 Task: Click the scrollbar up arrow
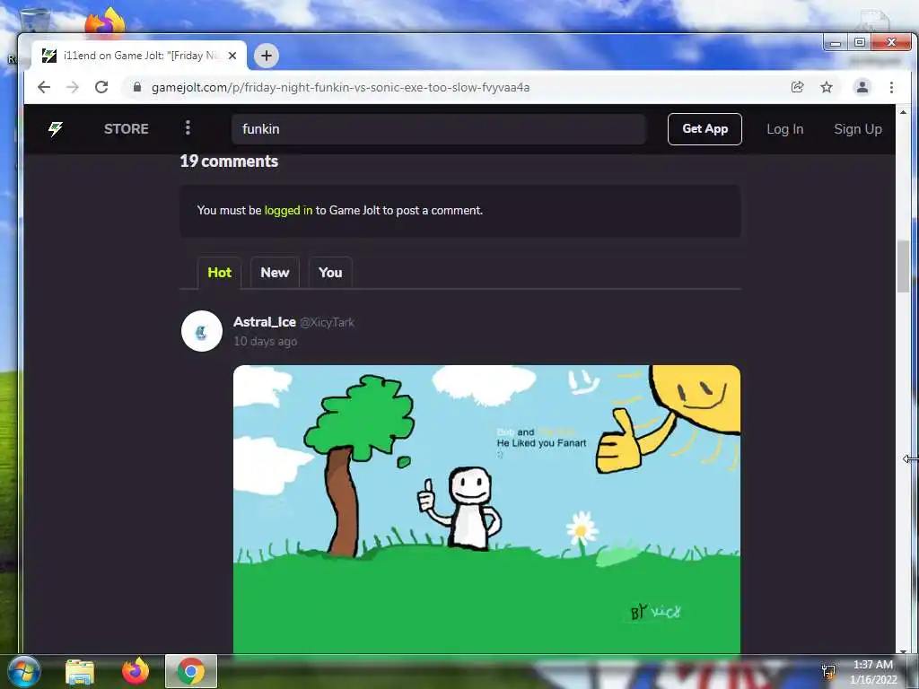[903, 112]
